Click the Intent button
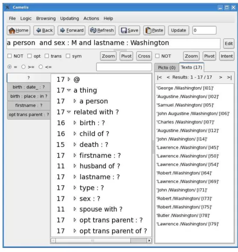Image resolution: width=238 pixels, height=252 pixels. click(226, 56)
